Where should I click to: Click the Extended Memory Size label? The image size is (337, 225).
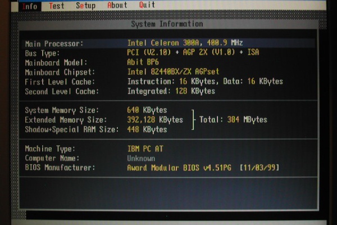coord(66,120)
